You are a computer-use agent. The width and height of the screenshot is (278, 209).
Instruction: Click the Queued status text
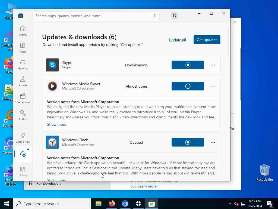tap(136, 142)
